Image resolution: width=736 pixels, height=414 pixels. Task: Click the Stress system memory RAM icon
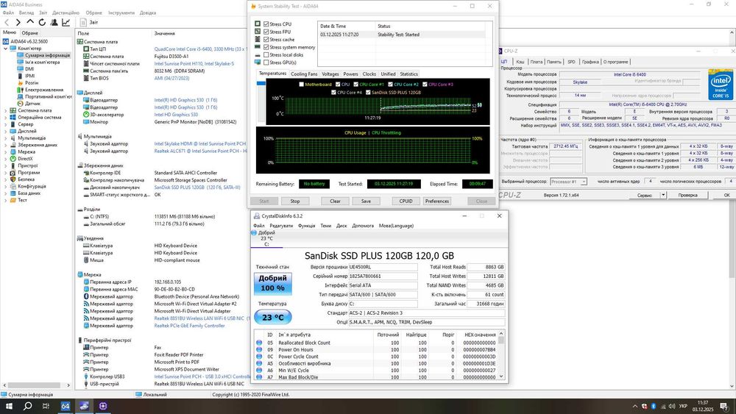[x=258, y=47]
